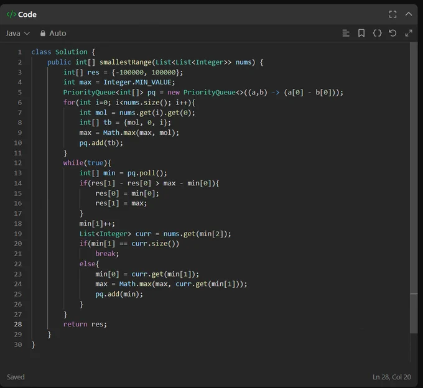423x388 pixels.
Task: Click line number 5 in gutter
Action: point(20,93)
